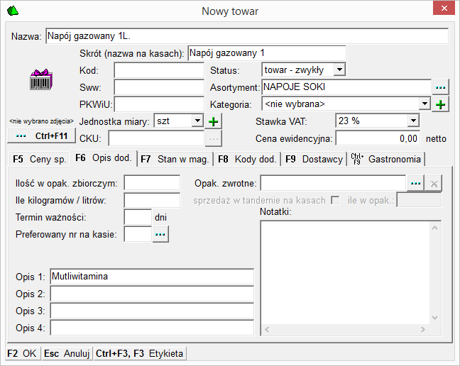Switch to F5 Ceny sp. tab
The width and height of the screenshot is (460, 366).
coord(39,159)
